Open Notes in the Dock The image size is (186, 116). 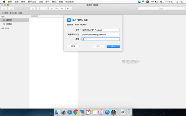[x=95, y=112]
